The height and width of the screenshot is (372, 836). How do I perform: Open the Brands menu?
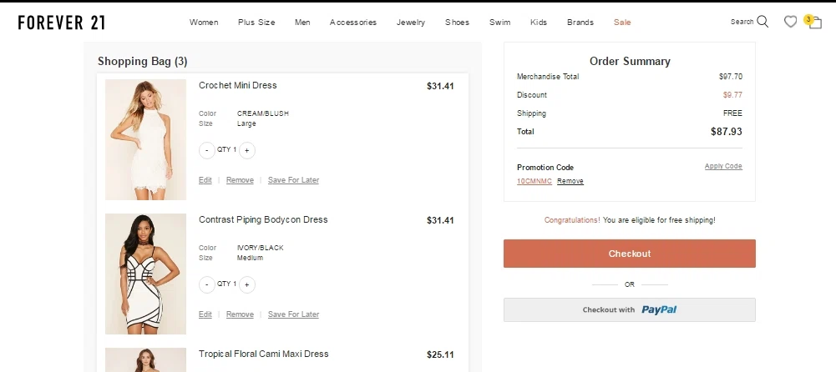pos(580,23)
